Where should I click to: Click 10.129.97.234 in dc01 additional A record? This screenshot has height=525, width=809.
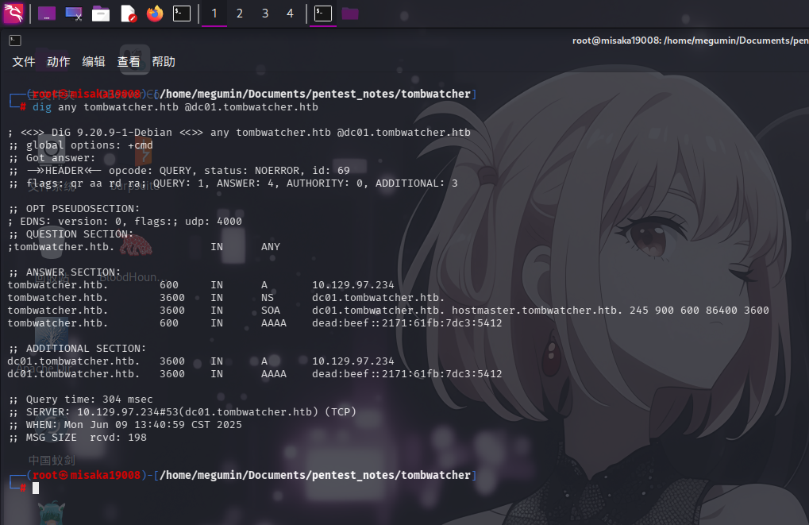tap(353, 361)
